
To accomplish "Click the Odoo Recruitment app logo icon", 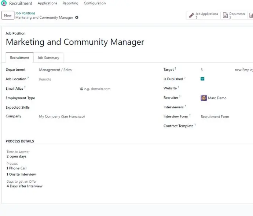I will point(4,3).
